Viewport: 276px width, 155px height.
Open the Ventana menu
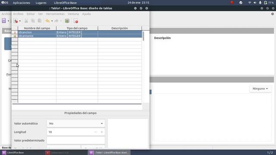[73, 14]
